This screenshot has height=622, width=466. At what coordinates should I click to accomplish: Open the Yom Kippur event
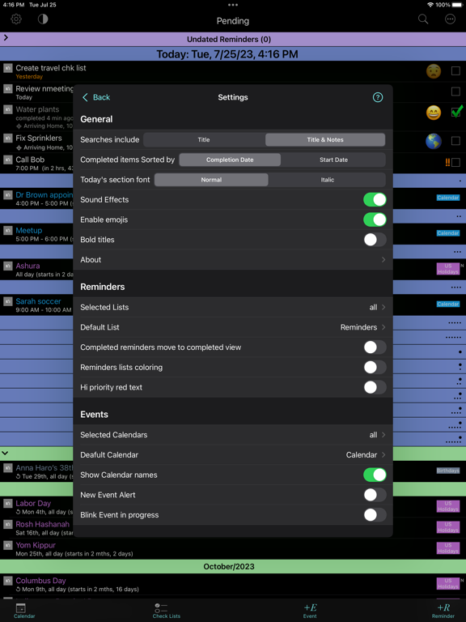tap(233, 548)
